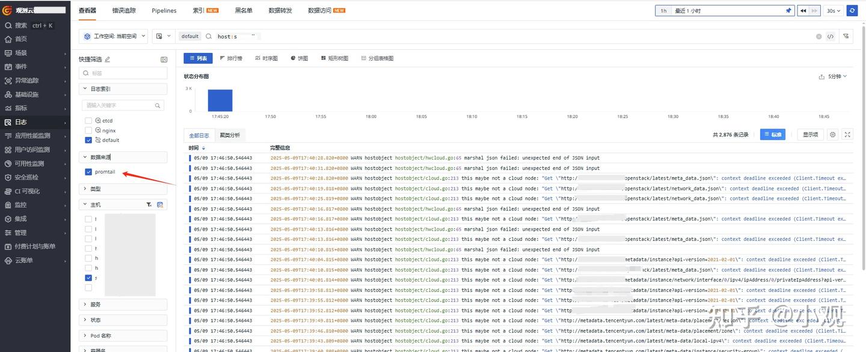866x352 pixels.
Task: Open the 工作空间 workspace dropdown
Action: (113, 37)
